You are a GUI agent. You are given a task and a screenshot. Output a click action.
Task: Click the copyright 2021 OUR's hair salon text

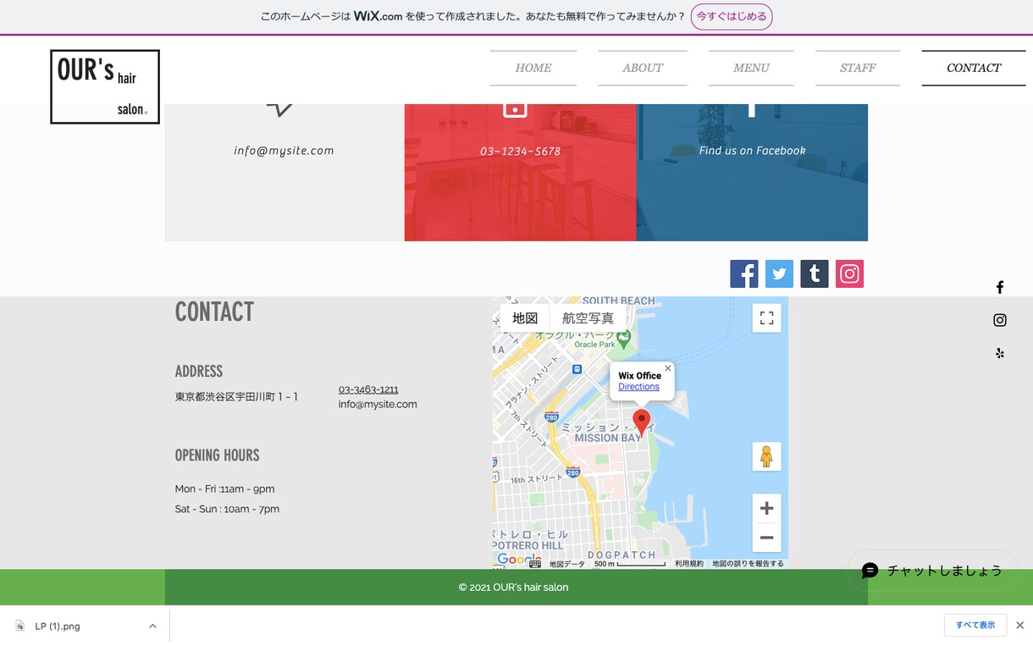513,588
